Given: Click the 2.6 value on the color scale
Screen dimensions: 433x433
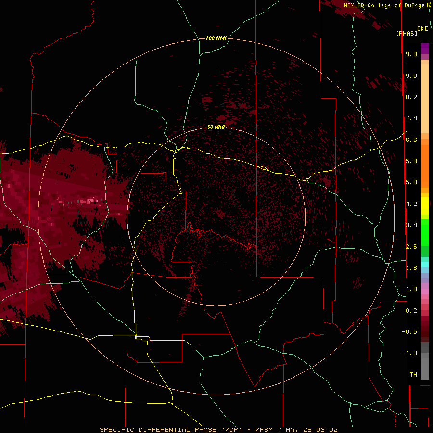Looking at the screenshot, I should 411,247.
